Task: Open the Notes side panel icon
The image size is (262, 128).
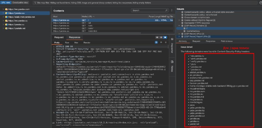Action: coord(172,62)
